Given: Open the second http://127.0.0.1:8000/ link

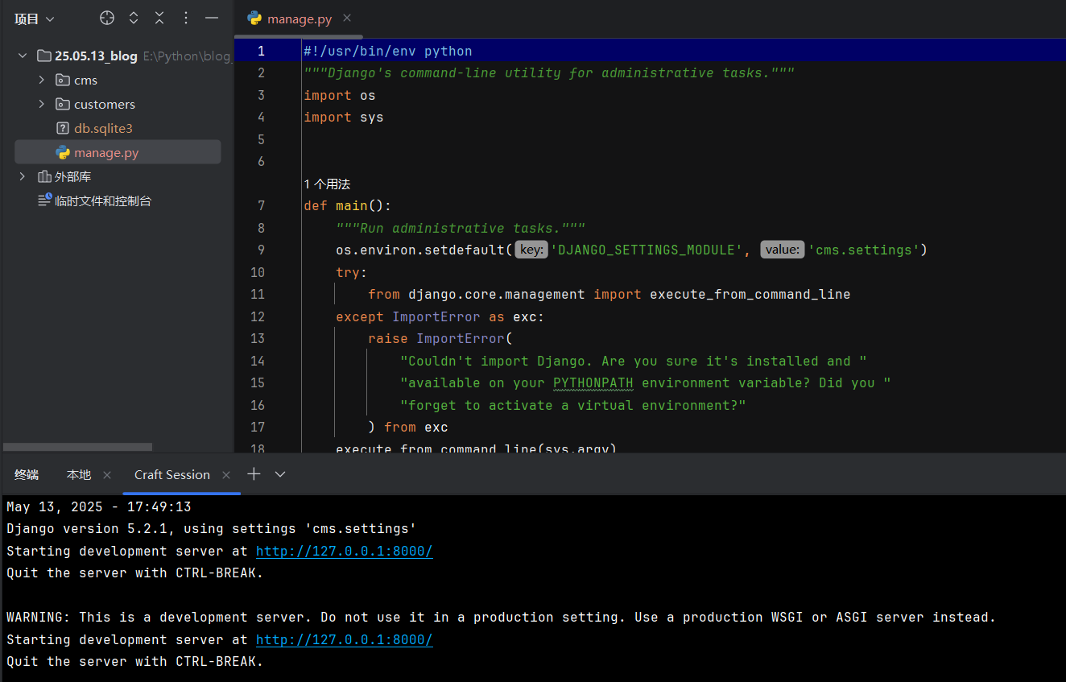Looking at the screenshot, I should 345,640.
